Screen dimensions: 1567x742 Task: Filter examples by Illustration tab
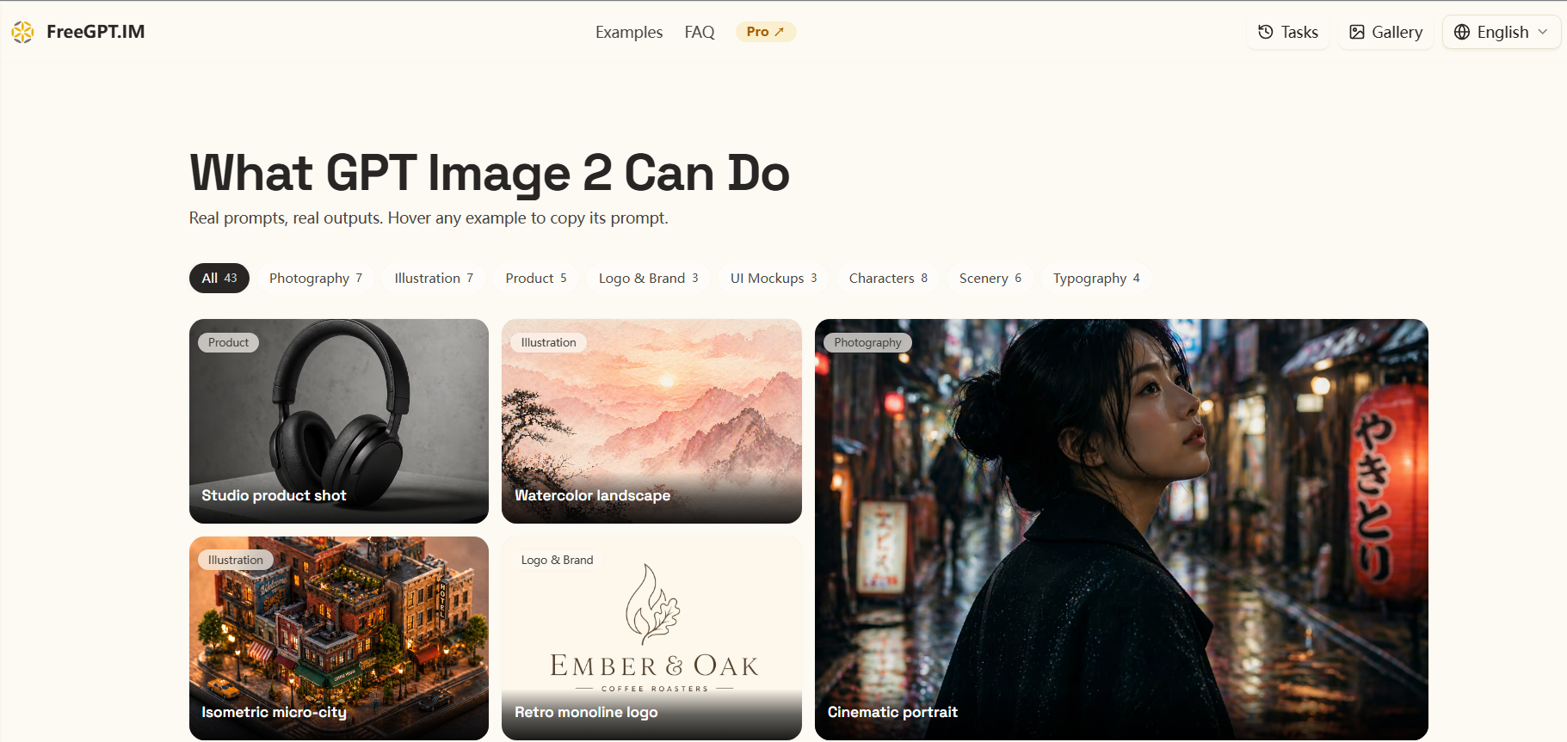pos(434,278)
